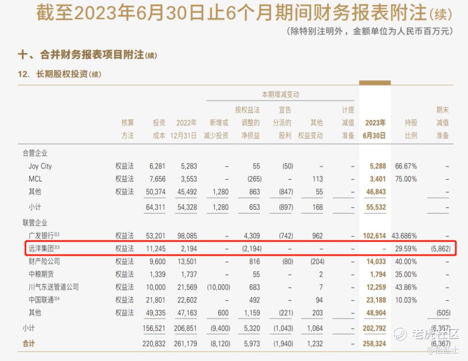
Task: Select Joy City's shareholding 66.67%
Action: coord(406,166)
